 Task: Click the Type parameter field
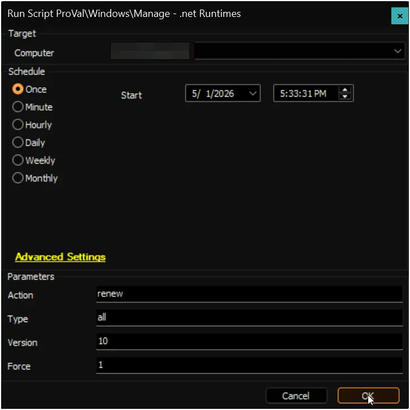coord(250,318)
